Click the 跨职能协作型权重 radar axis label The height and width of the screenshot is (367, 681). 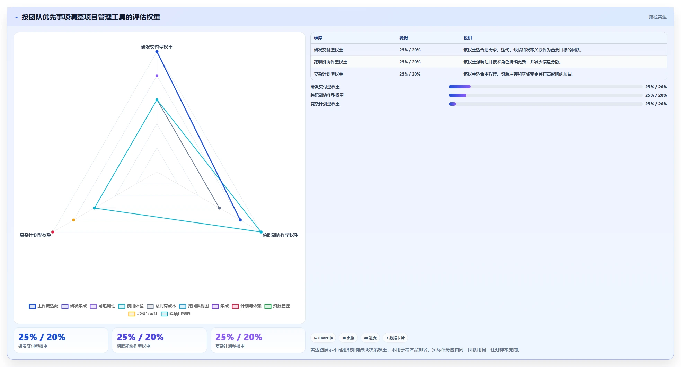tap(281, 235)
